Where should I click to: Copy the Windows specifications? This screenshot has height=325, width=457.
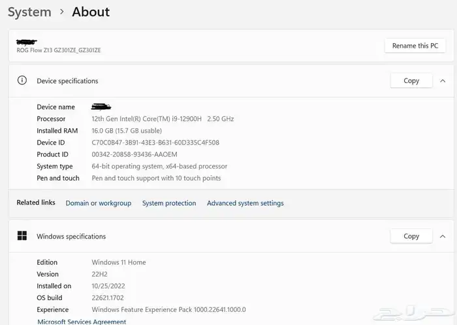(x=411, y=236)
